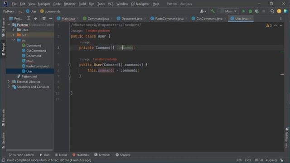
Task: Start debugging with the bug icon
Action: (250, 11)
